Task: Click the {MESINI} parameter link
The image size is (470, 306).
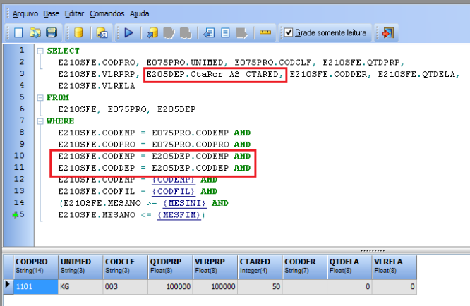Action: coord(185,203)
